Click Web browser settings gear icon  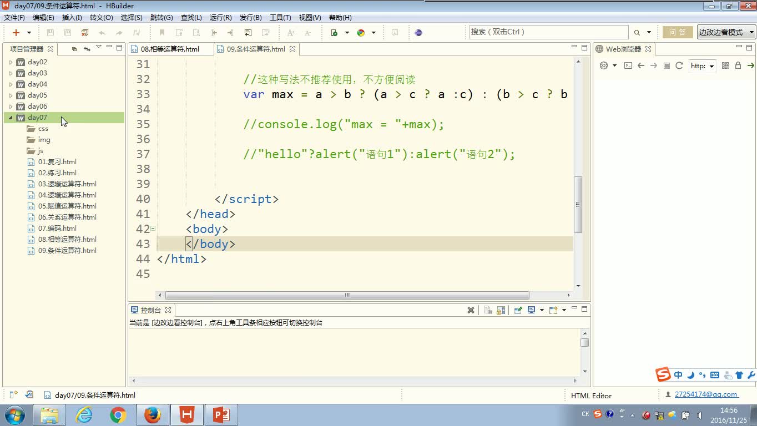click(x=604, y=65)
